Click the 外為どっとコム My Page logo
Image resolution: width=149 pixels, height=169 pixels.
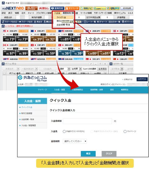32,79
